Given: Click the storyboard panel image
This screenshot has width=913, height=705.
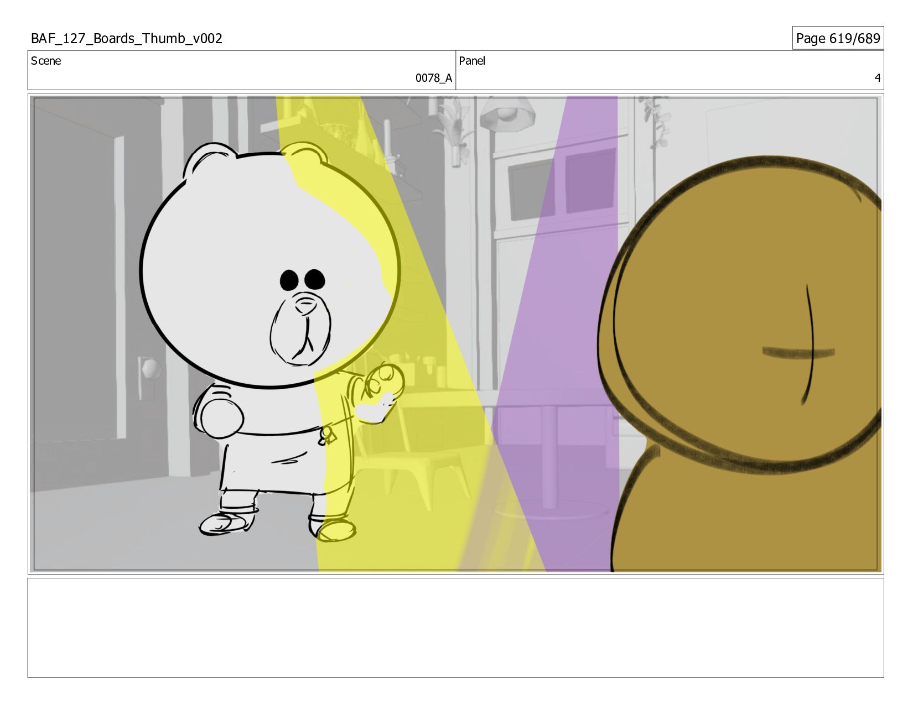Looking at the screenshot, I should coord(455,334).
